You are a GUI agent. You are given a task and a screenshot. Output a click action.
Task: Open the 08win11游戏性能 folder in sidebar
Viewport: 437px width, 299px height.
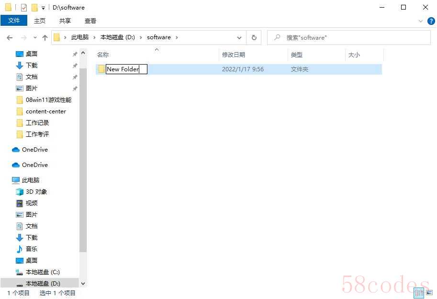[48, 100]
